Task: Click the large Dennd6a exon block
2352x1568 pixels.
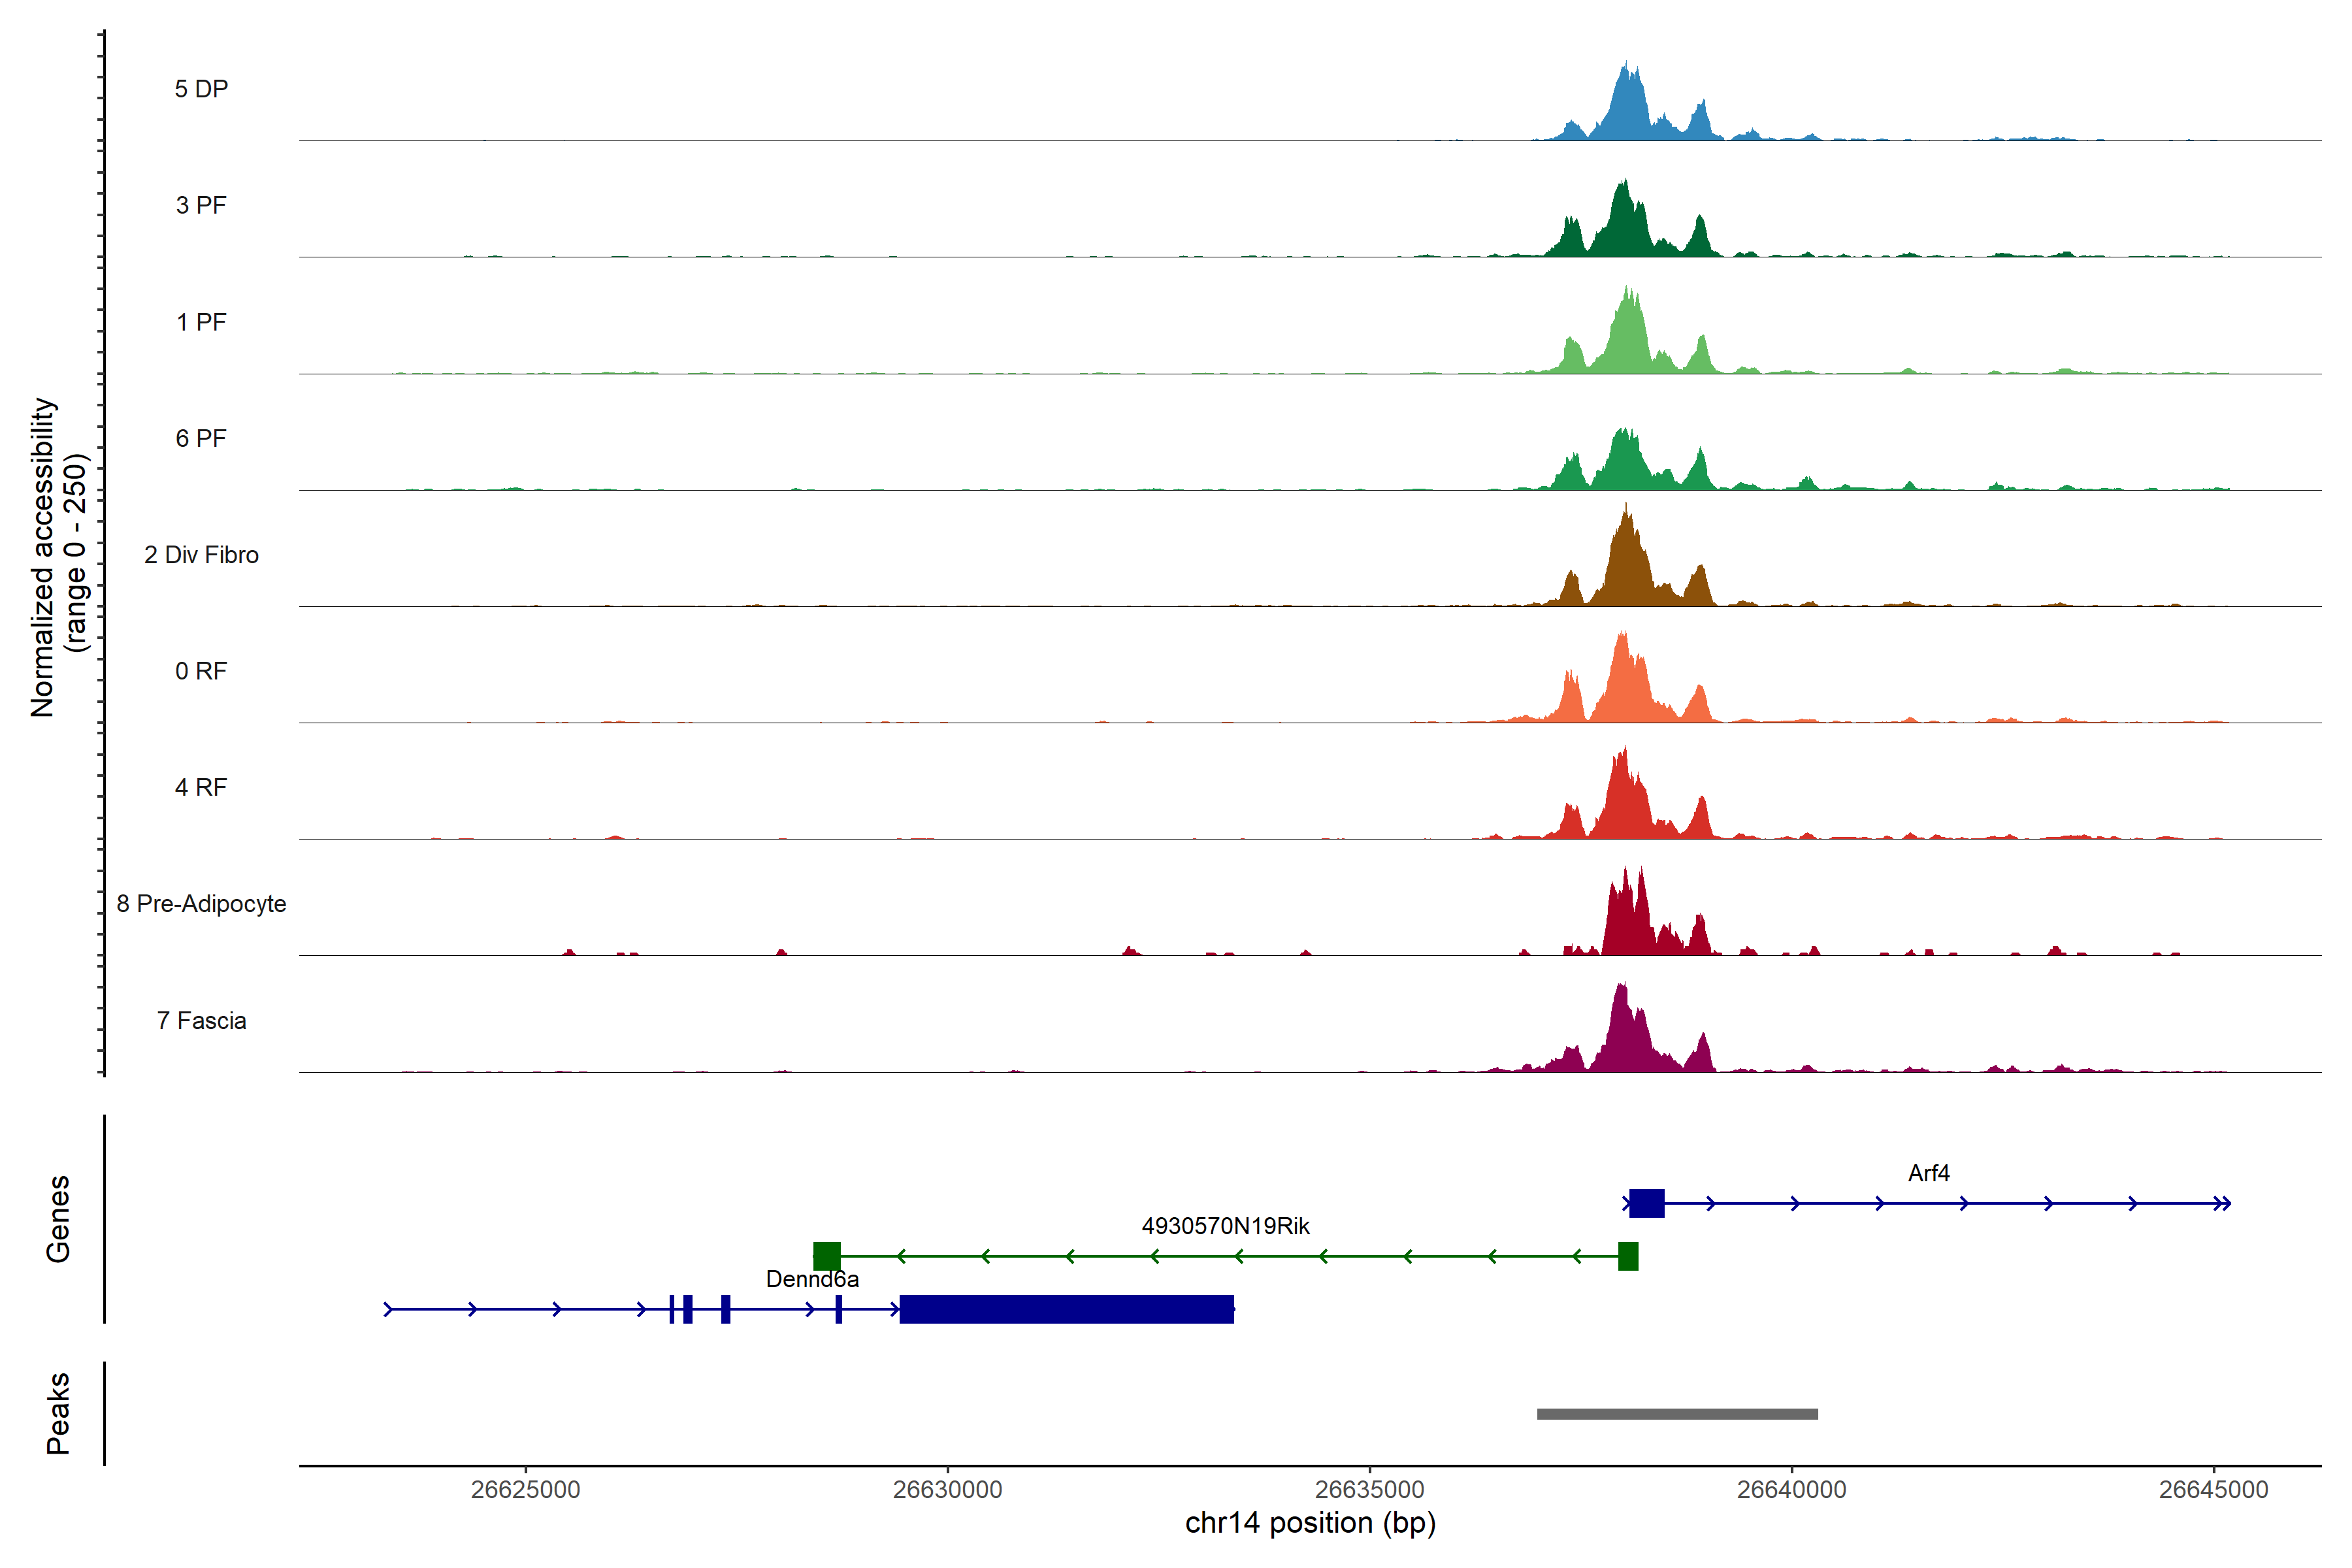Action: (1066, 1309)
